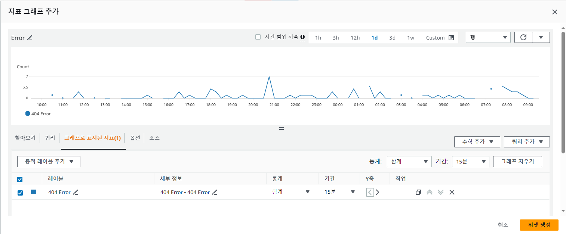Click 취소 to cancel

point(503,225)
